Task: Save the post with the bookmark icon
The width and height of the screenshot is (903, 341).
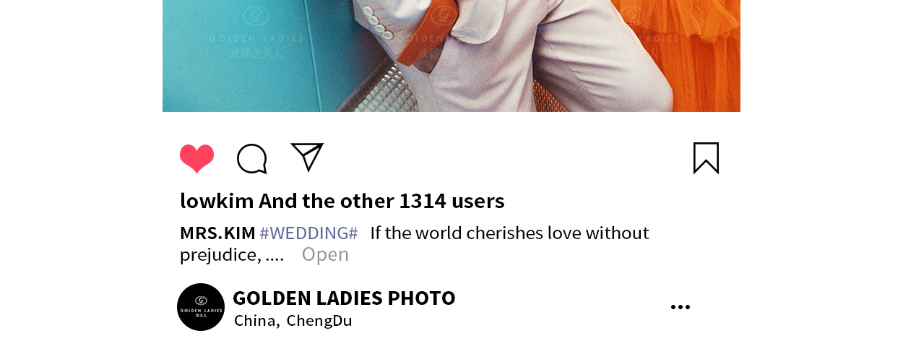Action: click(706, 158)
